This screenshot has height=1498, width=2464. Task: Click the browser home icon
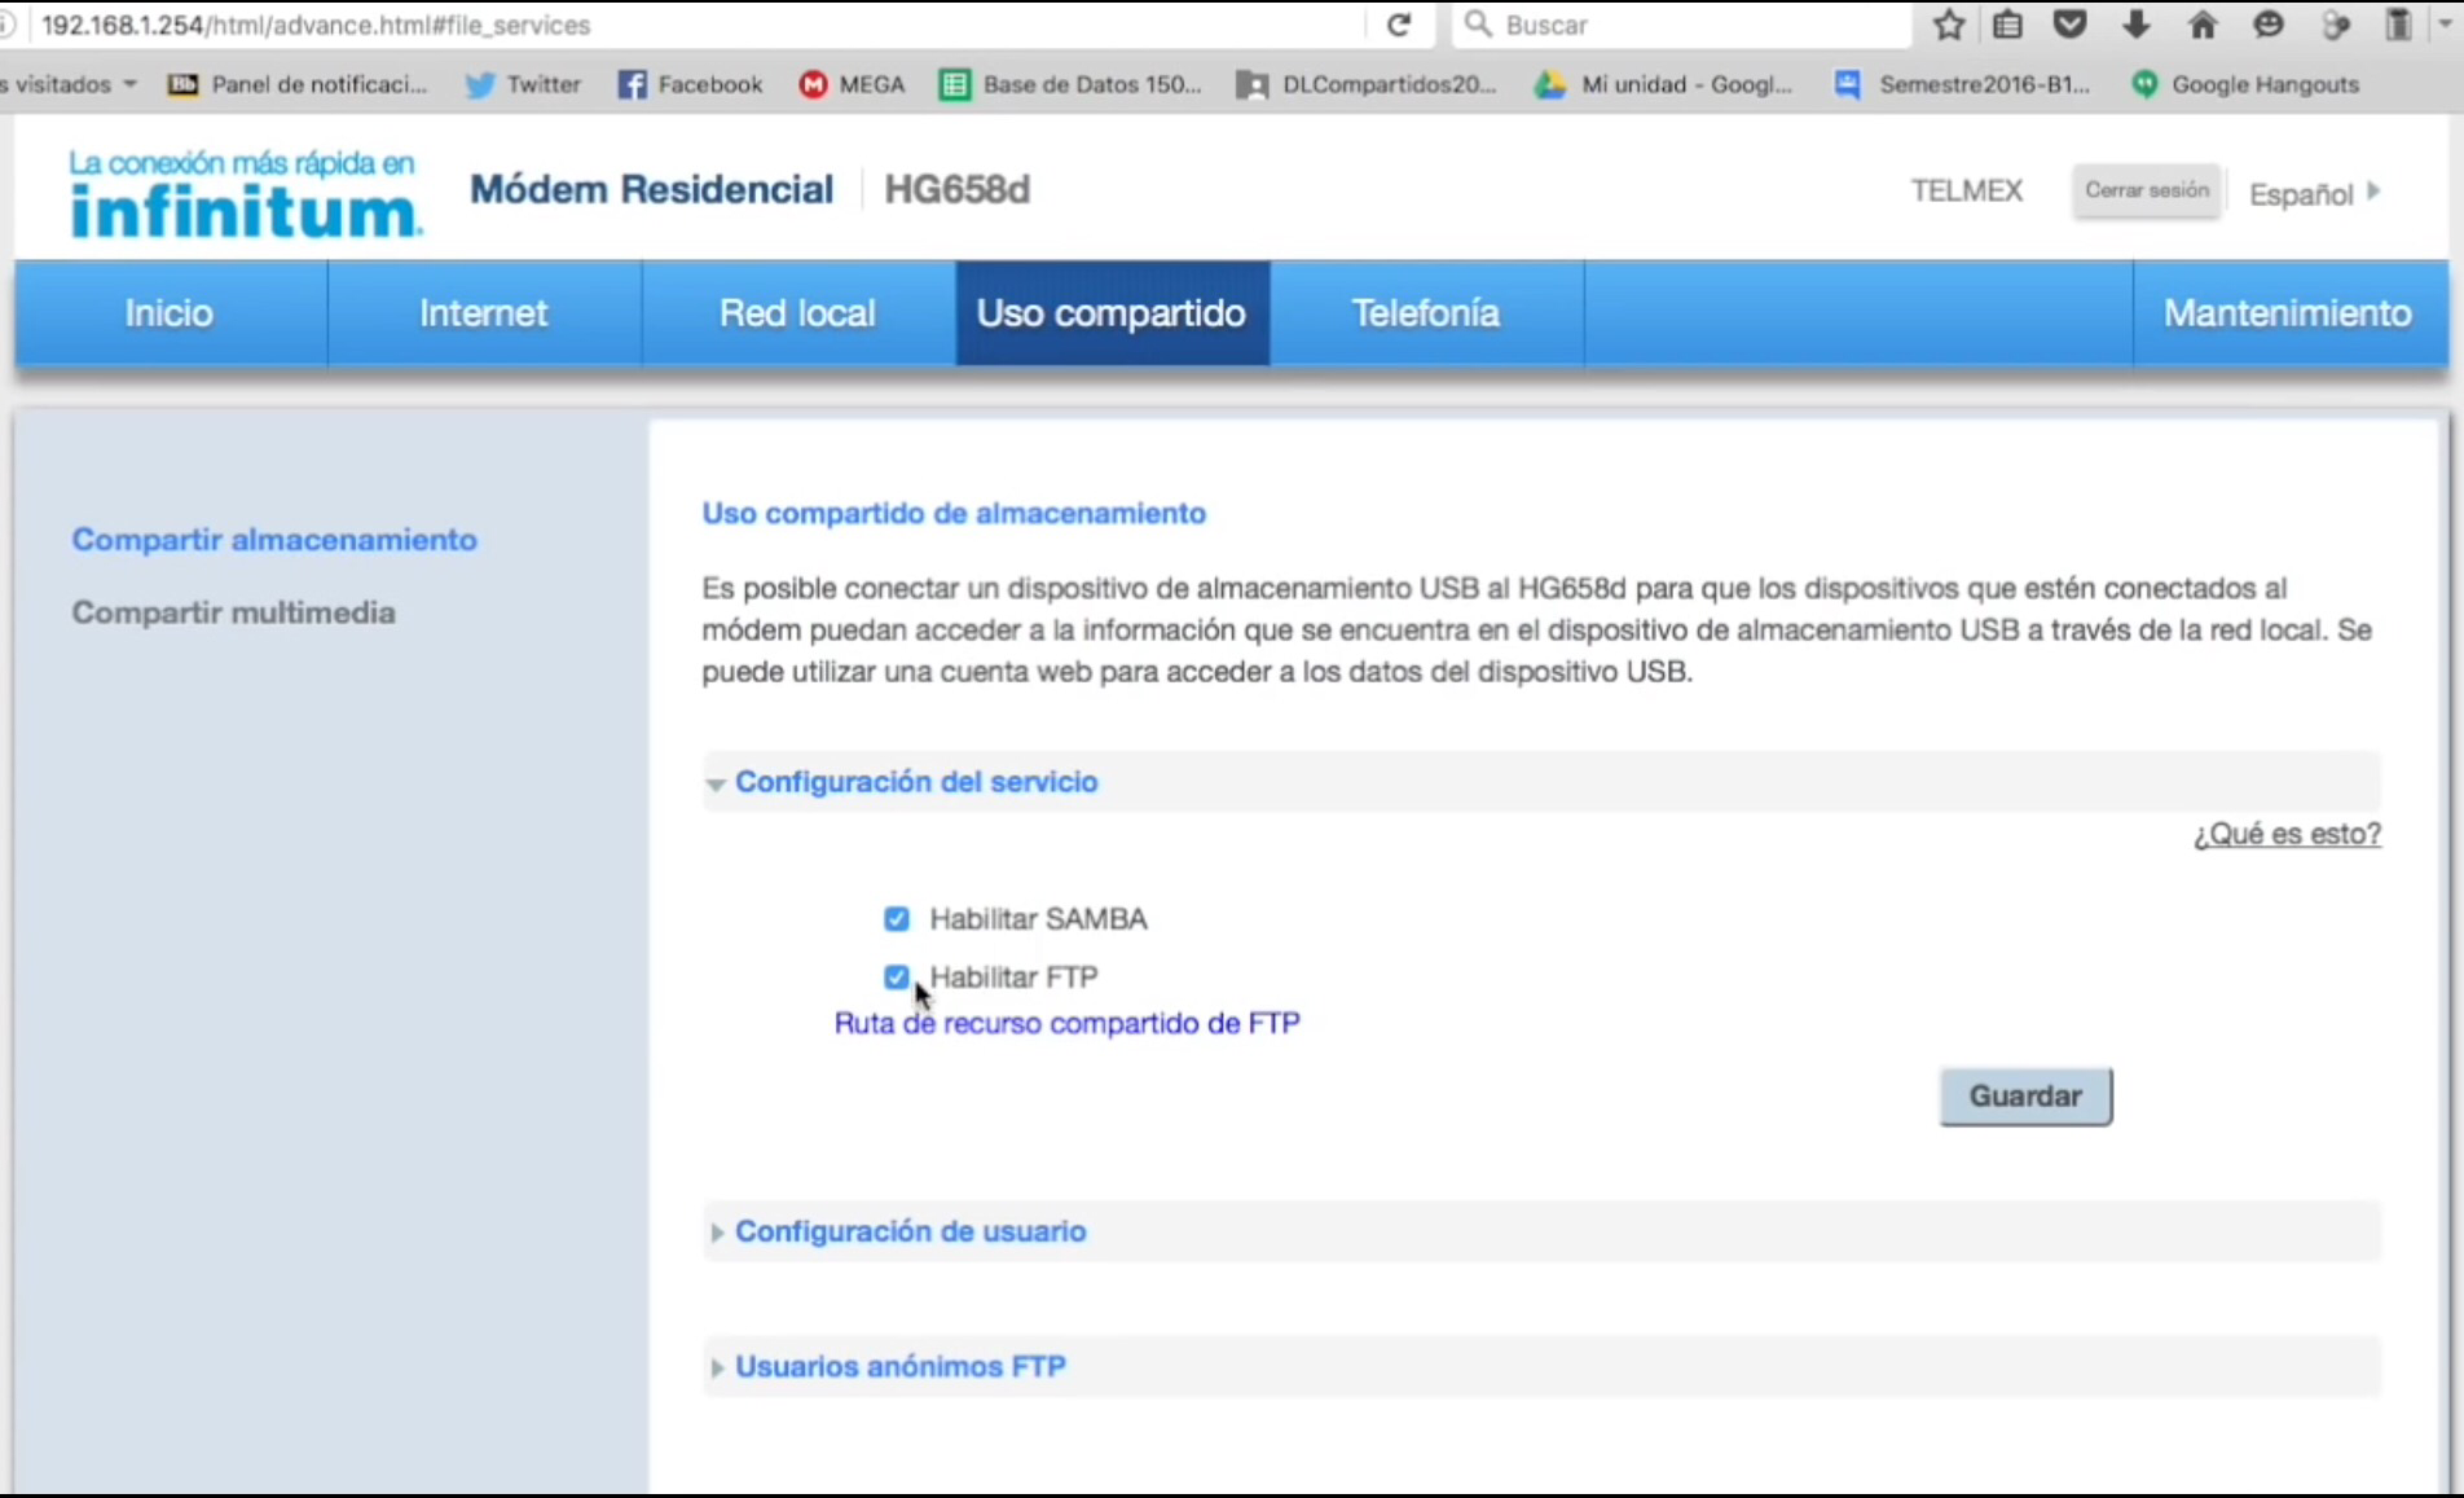(x=2202, y=25)
